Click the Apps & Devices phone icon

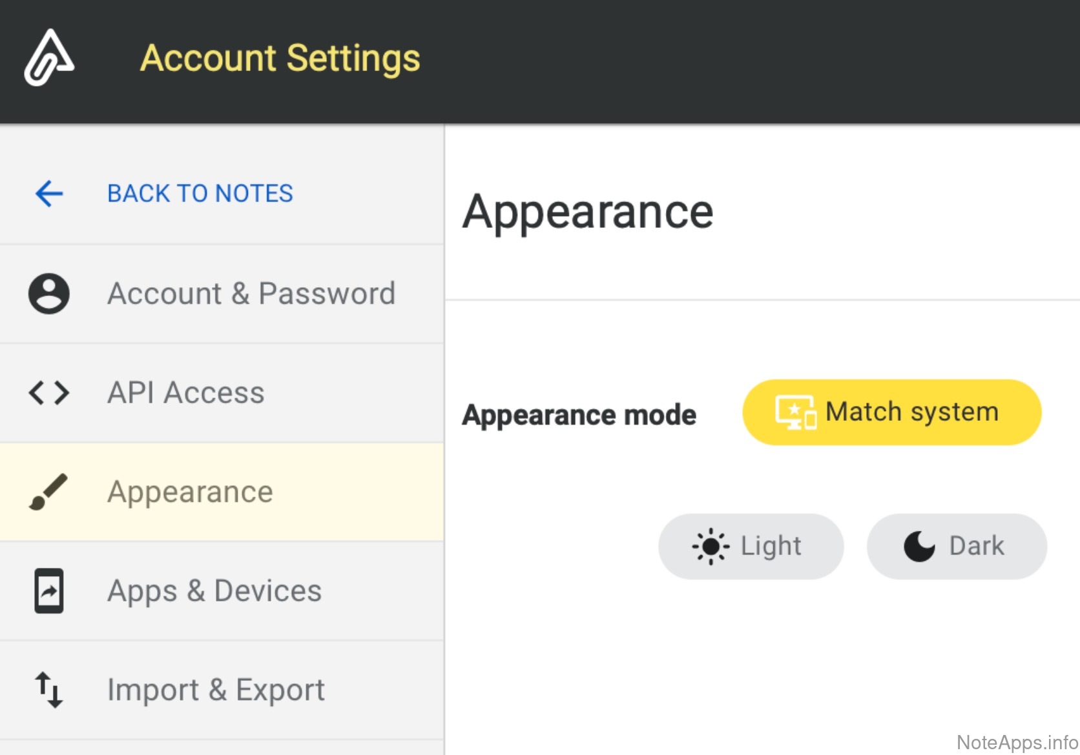click(x=49, y=590)
